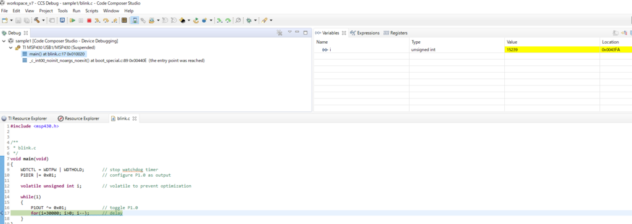Click the Step Over icon
The width and height of the screenshot is (632, 224).
tap(106, 20)
